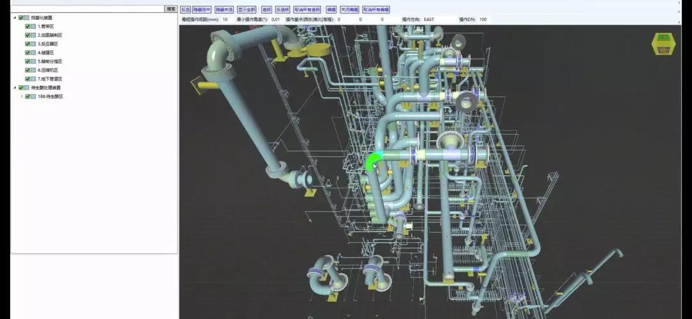Hide unselected items using 隐藏未选
692x319 pixels.
[224, 10]
